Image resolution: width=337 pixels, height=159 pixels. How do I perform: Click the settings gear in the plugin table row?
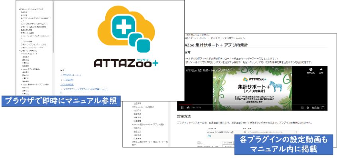(x=245, y=132)
